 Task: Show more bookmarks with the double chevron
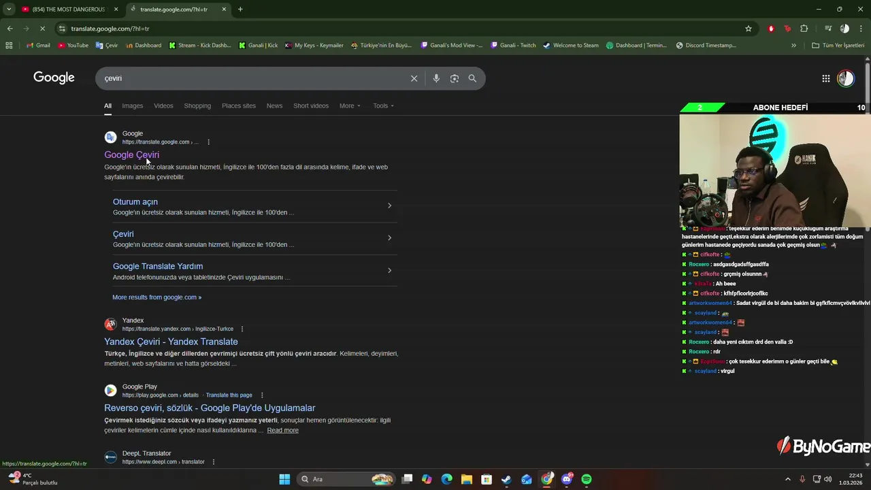pos(793,46)
